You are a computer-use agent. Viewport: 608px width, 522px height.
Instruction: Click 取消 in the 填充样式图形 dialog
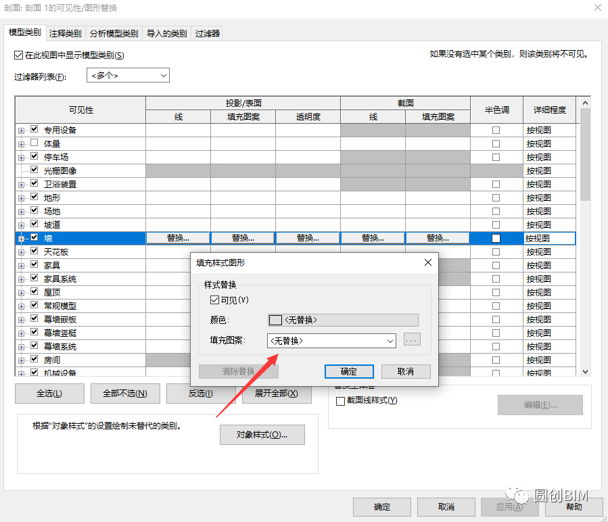click(x=406, y=371)
